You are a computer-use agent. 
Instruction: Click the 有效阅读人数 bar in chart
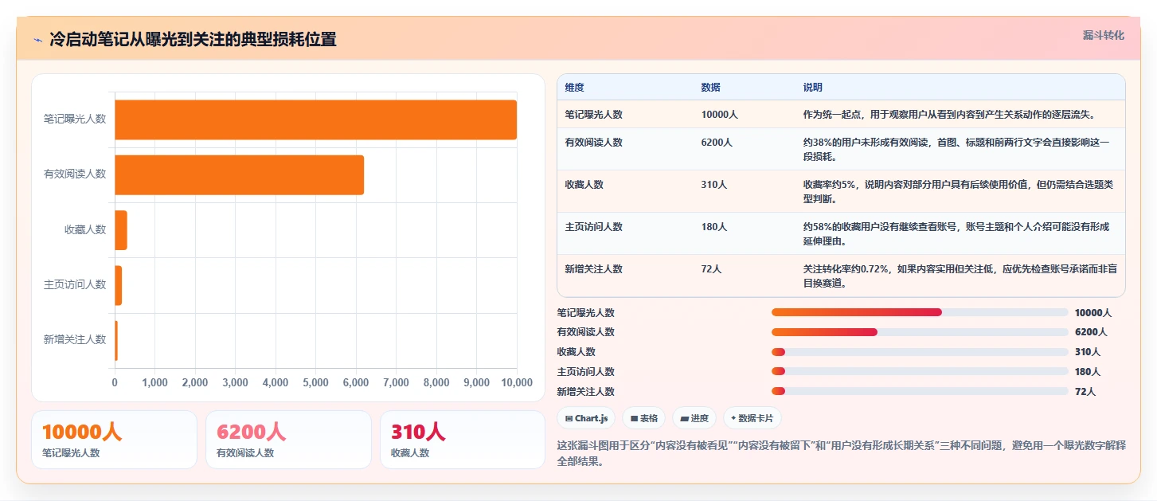coord(239,174)
